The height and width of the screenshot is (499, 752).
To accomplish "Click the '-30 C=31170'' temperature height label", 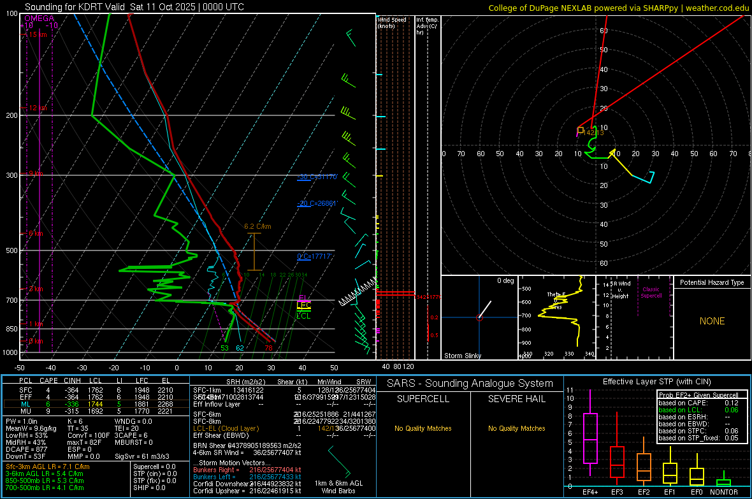I will pos(317,177).
